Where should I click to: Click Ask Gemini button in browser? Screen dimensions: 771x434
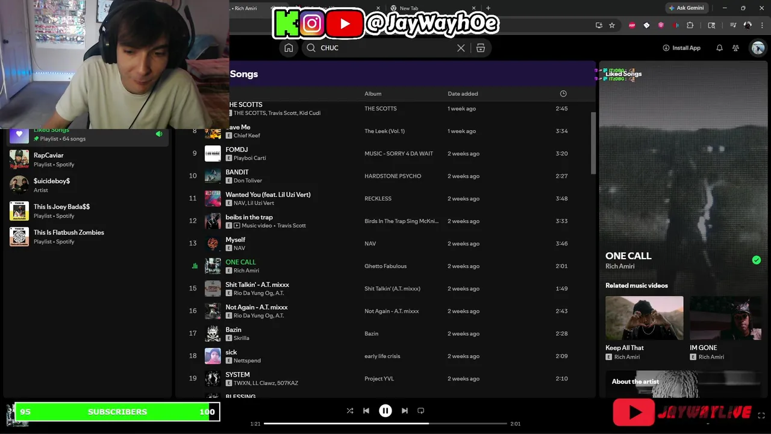coord(686,8)
